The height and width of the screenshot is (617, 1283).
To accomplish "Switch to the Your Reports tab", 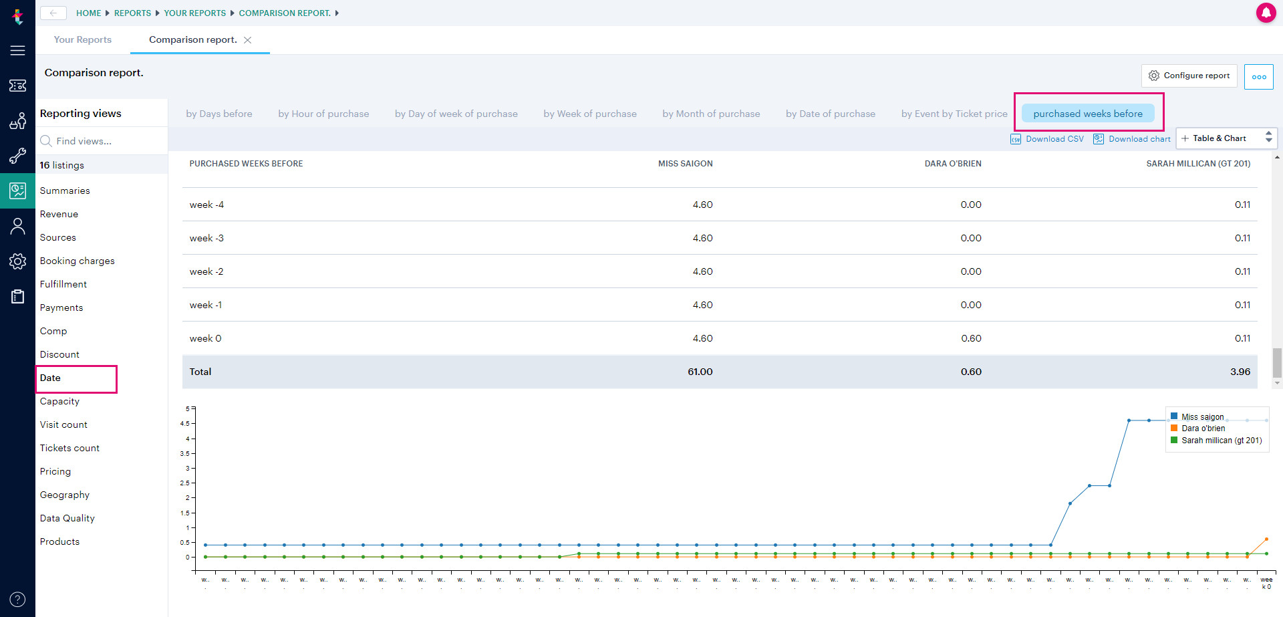I will click(83, 39).
